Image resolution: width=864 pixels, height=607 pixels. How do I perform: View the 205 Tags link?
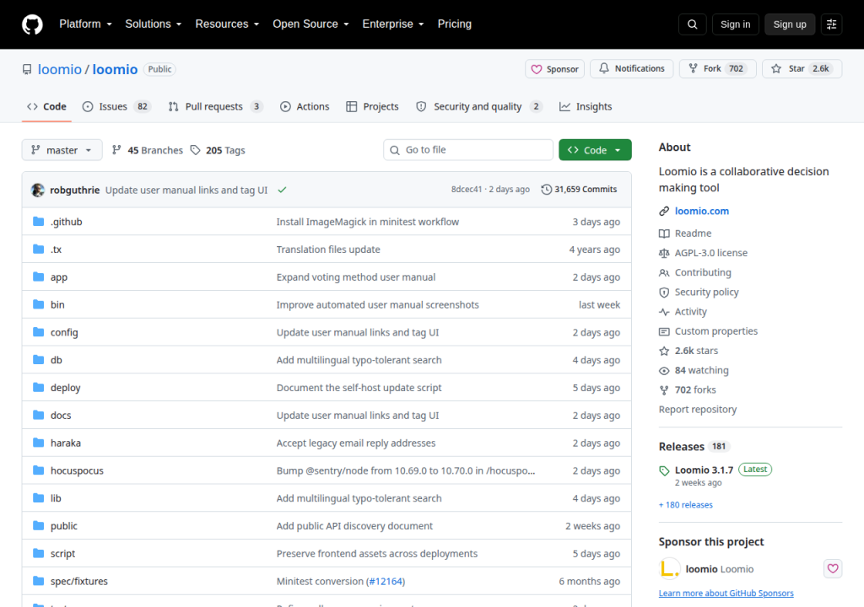pyautogui.click(x=218, y=150)
